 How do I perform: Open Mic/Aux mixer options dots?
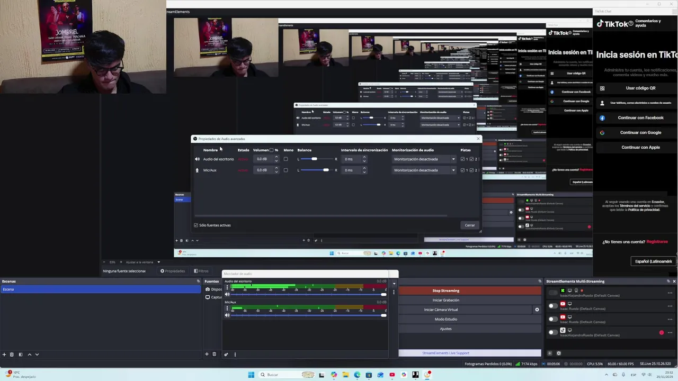point(227,309)
